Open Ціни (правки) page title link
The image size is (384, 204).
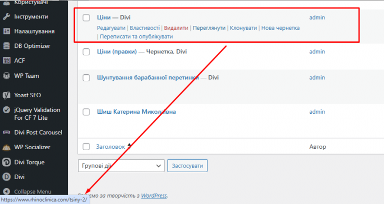117,51
